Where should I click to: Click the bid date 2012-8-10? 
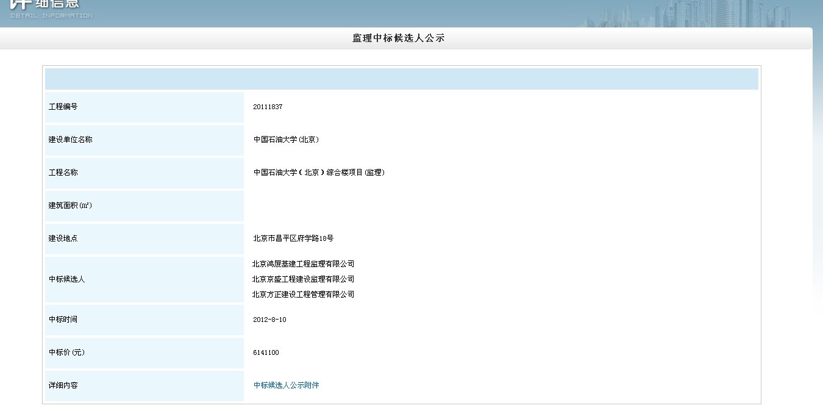[269, 320]
